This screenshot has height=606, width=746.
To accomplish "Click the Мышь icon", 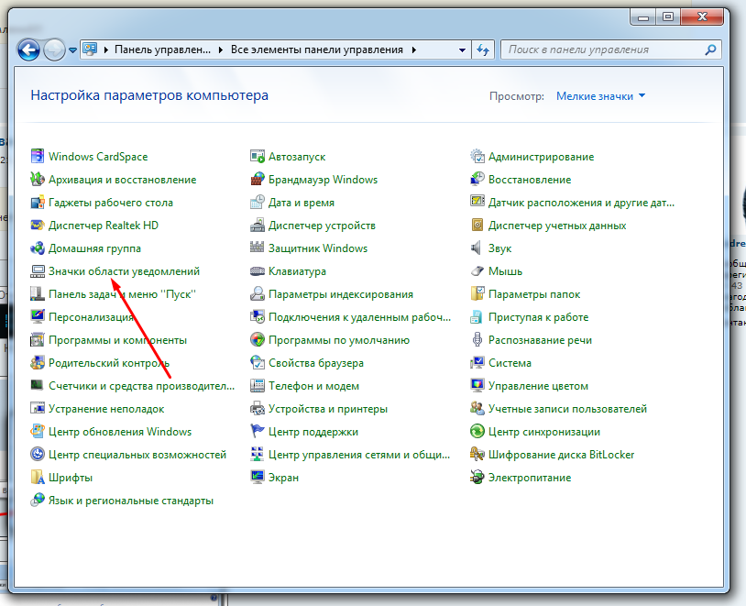I will [477, 270].
